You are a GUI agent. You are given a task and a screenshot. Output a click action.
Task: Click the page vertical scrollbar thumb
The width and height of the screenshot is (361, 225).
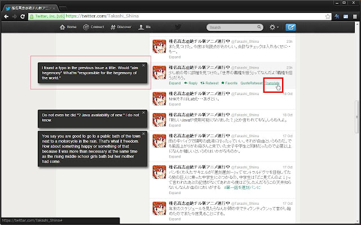357,117
